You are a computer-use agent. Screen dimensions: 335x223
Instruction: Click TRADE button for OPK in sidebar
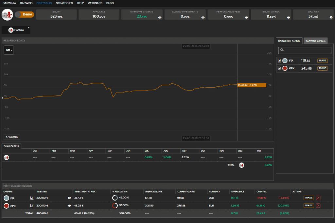[322, 68]
